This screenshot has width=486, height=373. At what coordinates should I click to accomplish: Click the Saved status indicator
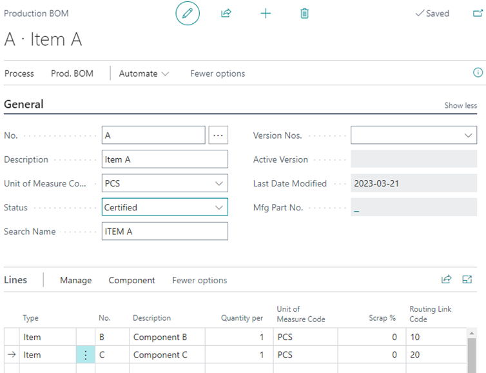pos(432,14)
